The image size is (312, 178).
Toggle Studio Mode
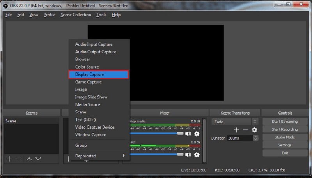click(284, 137)
